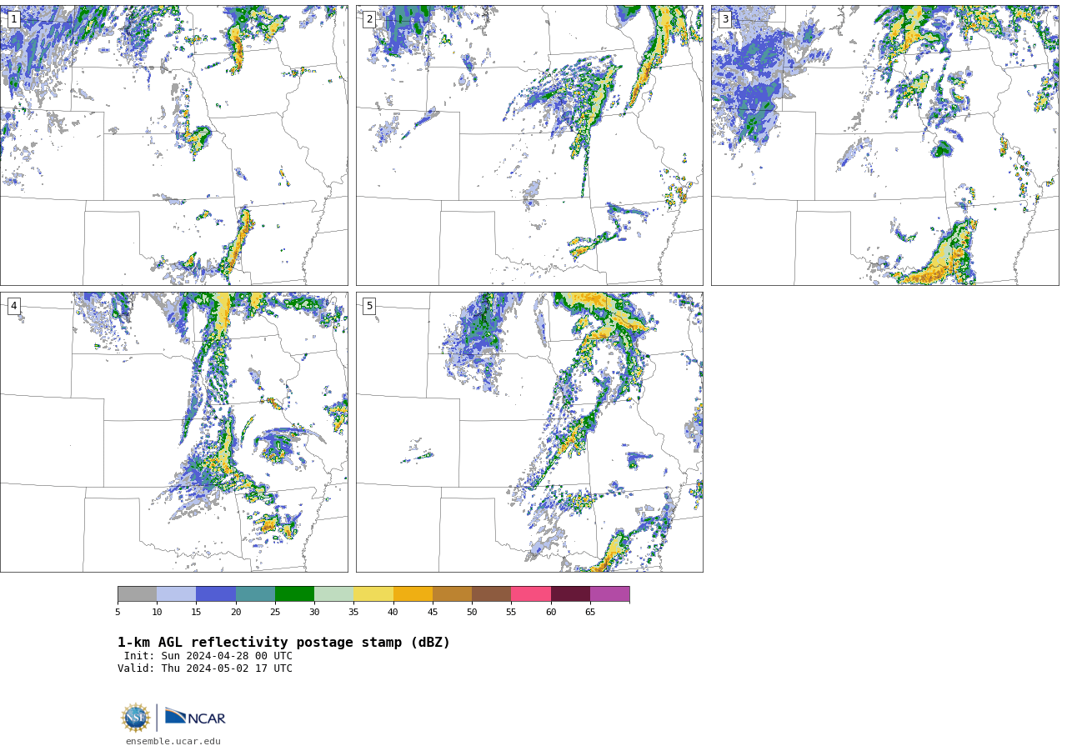Click the ensemble.ucar.edu link text
The image size is (1067, 751).
click(x=173, y=741)
